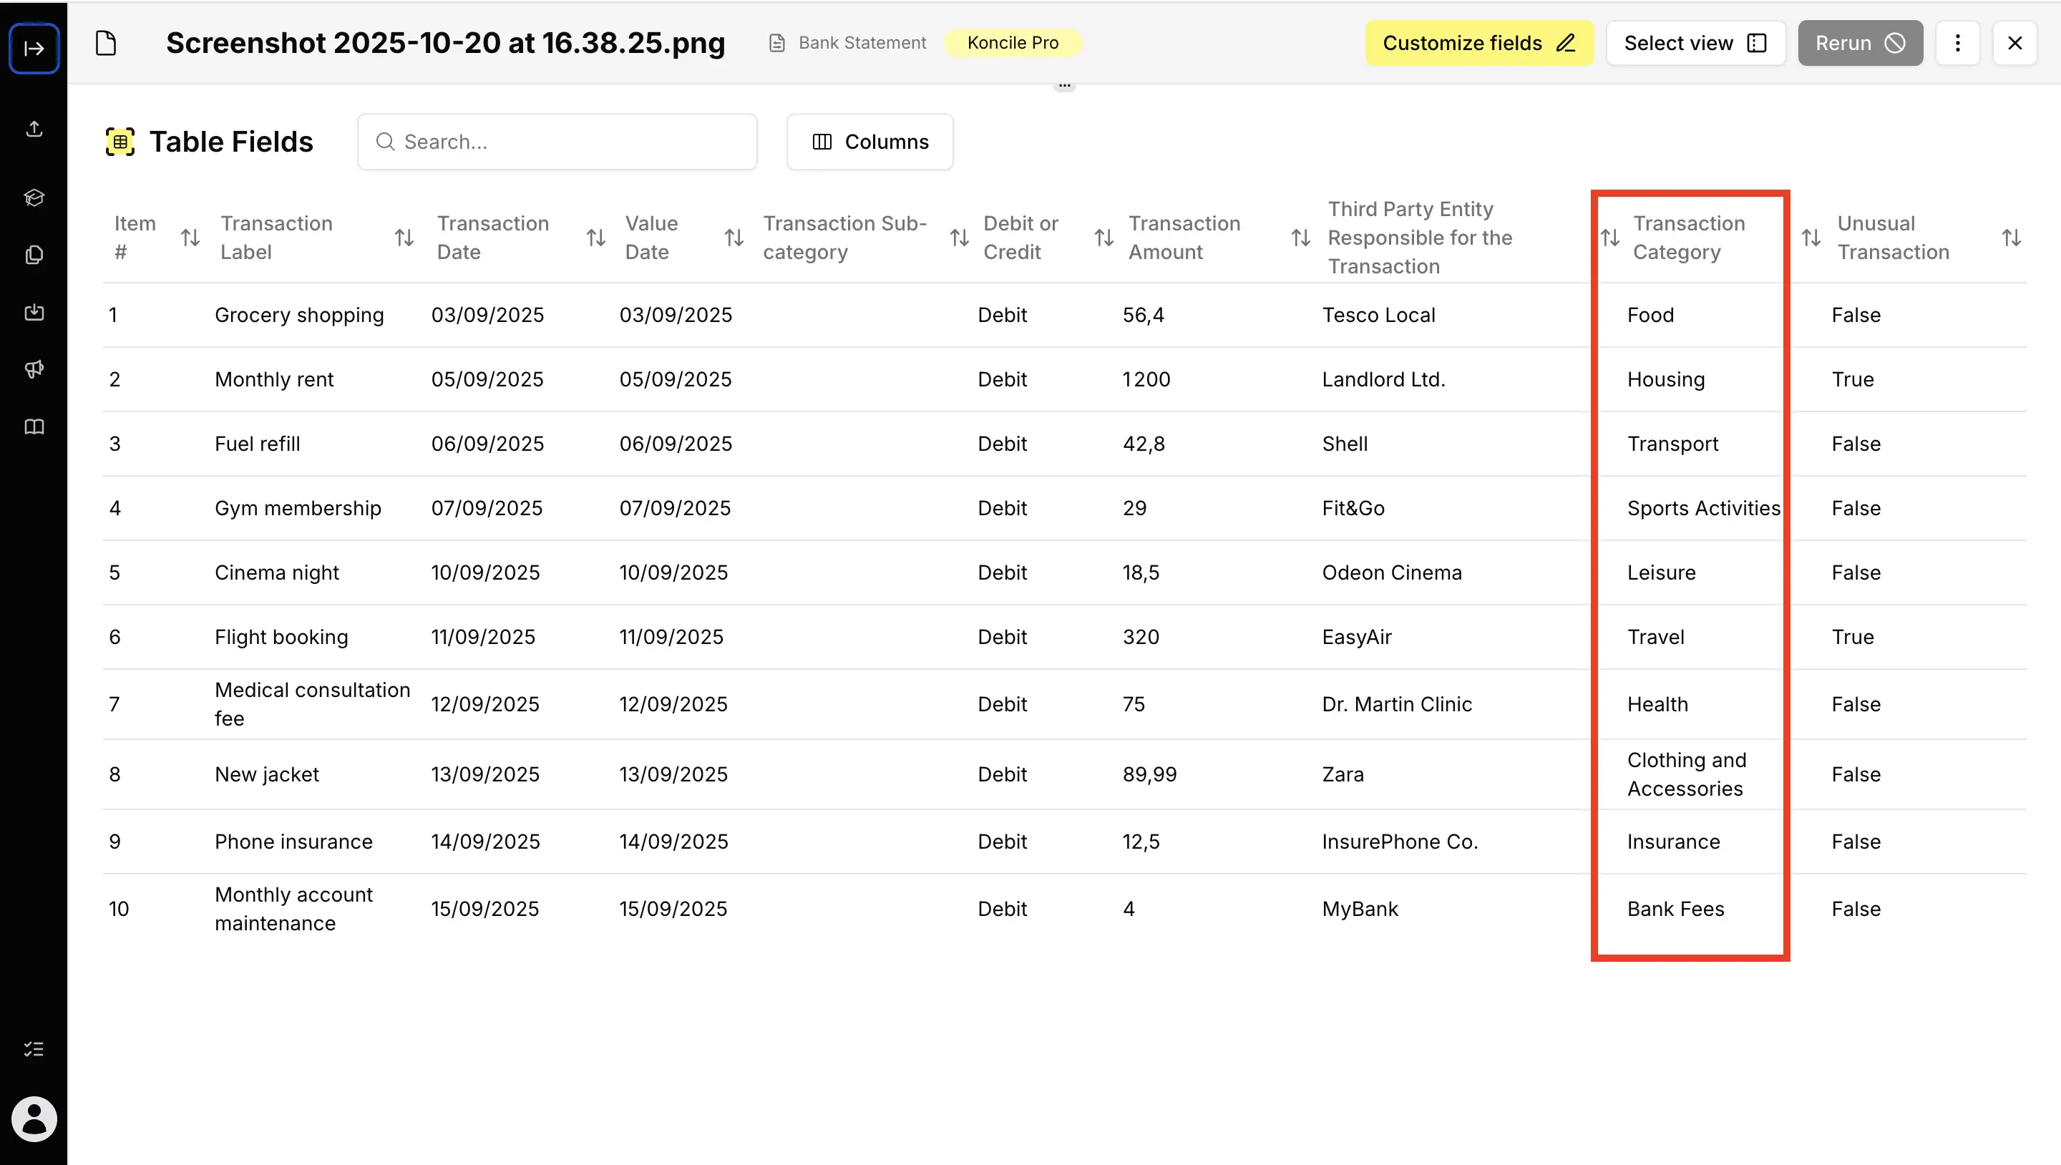The image size is (2061, 1165).
Task: Open the documentation book icon
Action: [34, 426]
